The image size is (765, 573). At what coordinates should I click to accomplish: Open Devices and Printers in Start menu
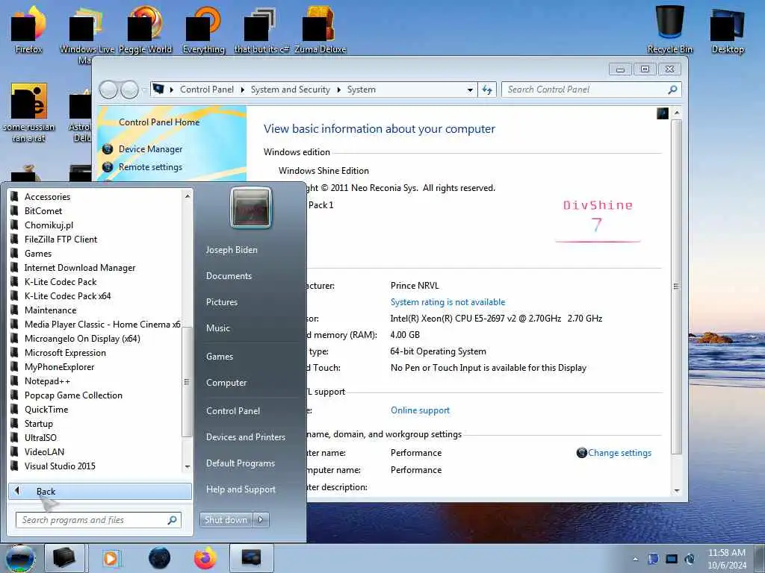[x=246, y=437]
